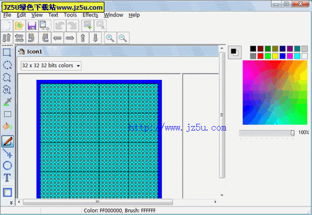Create a new icon file
Image resolution: width=312 pixels, height=215 pixels.
pos(7,26)
